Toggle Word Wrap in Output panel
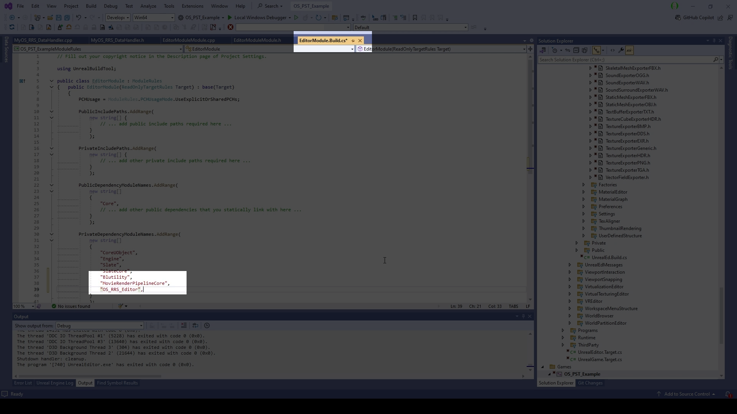The width and height of the screenshot is (737, 414). (x=195, y=325)
